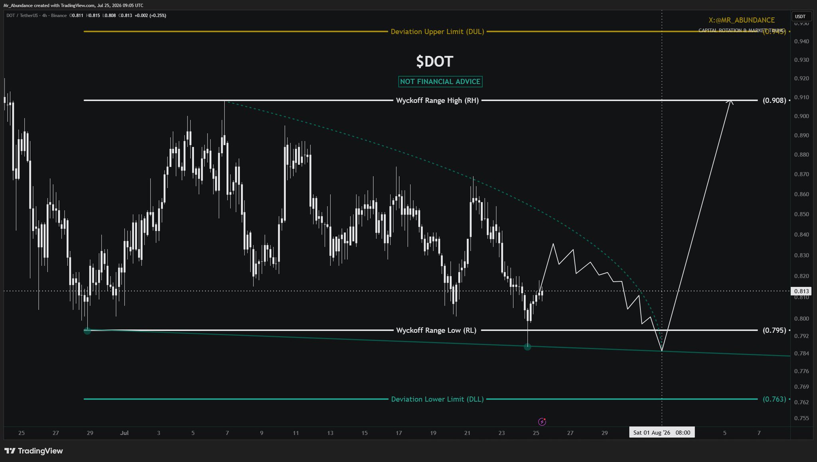Click the 0.776 price axis label

[x=801, y=371]
